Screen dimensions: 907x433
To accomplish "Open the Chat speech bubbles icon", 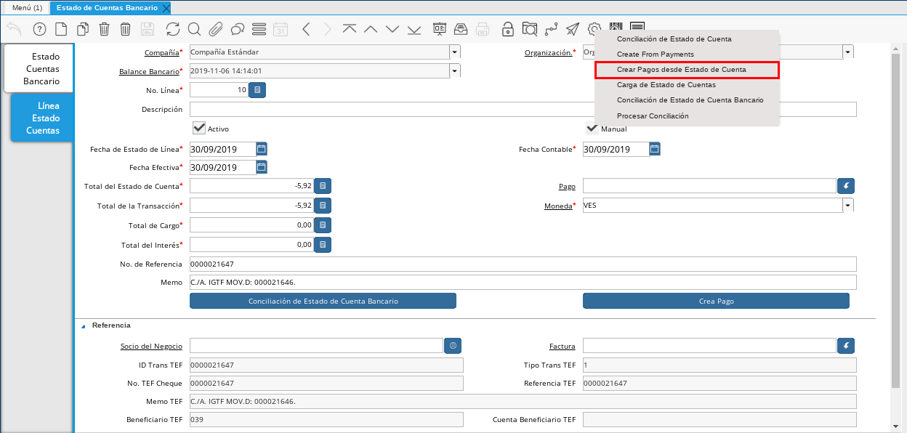I will 237,29.
